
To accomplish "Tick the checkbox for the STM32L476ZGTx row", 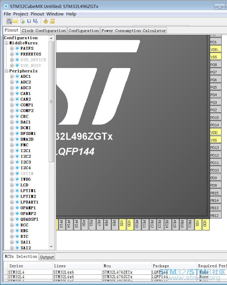I will click(x=6, y=277).
